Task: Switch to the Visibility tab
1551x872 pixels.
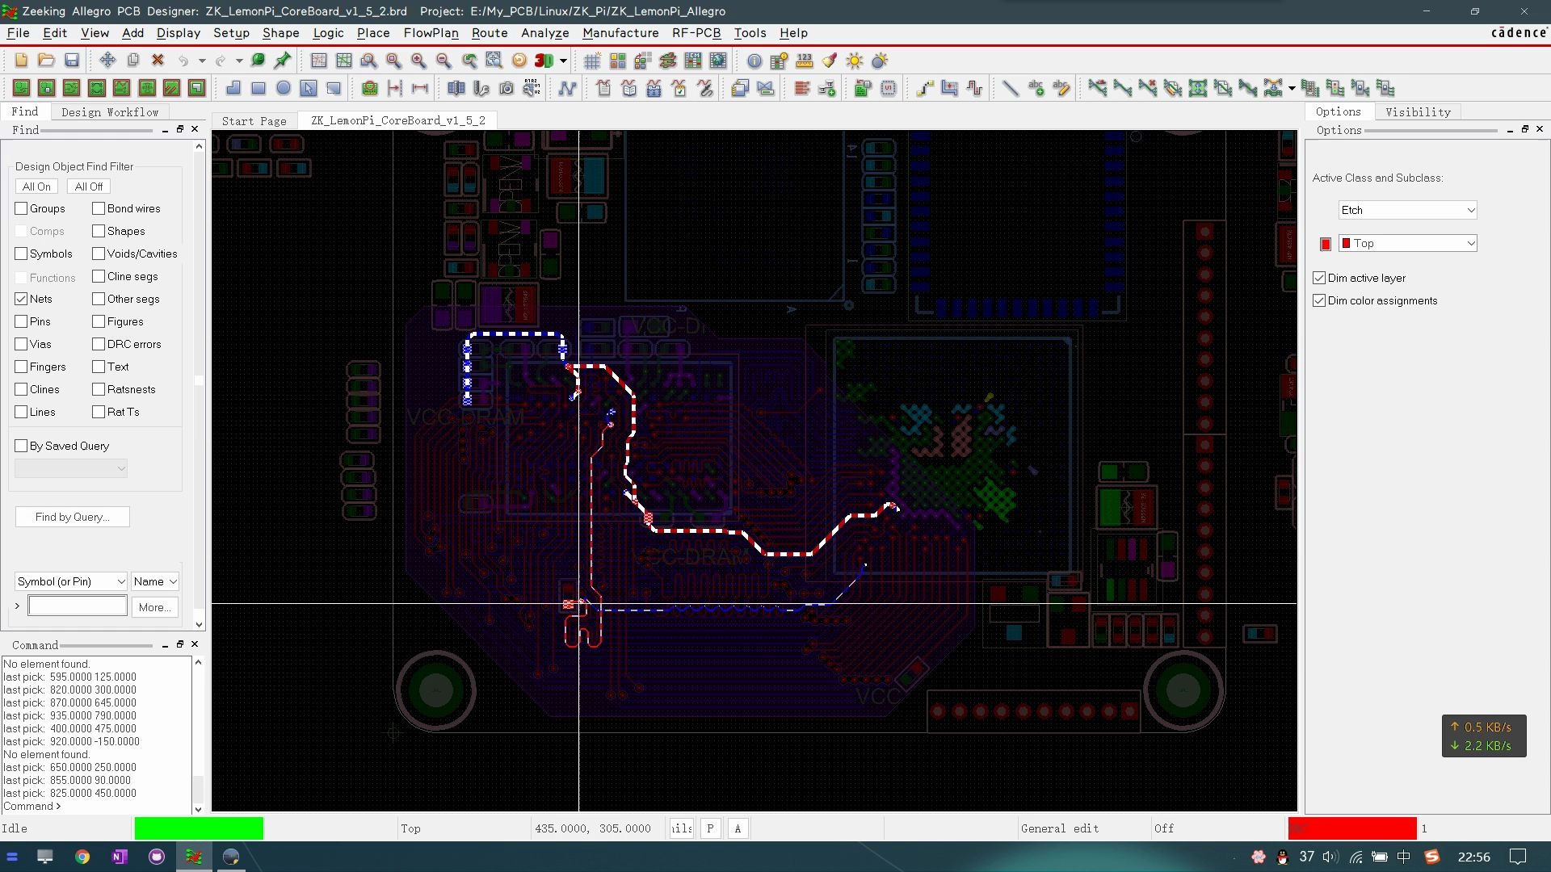Action: (x=1418, y=111)
